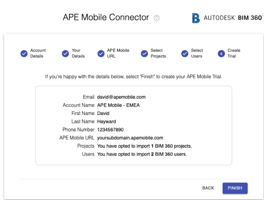Go to the Account Details step label
Screen dimensions: 264x200
click(38, 53)
